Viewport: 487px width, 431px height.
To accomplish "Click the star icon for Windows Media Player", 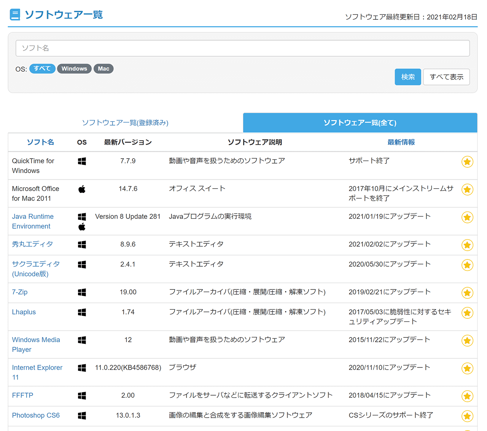I will point(467,340).
